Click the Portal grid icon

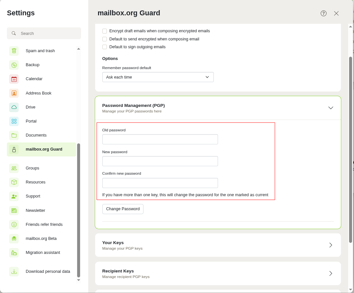click(14, 121)
